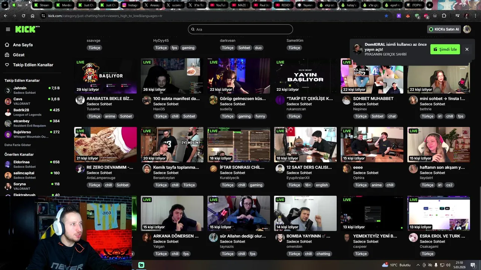Open ArdaLamperouge RE ZERO stream thumbnail
Screen dimensions: 481x270
(106, 144)
